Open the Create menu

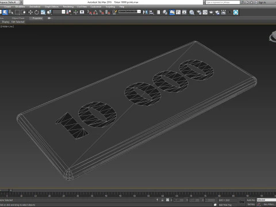[7, 7]
